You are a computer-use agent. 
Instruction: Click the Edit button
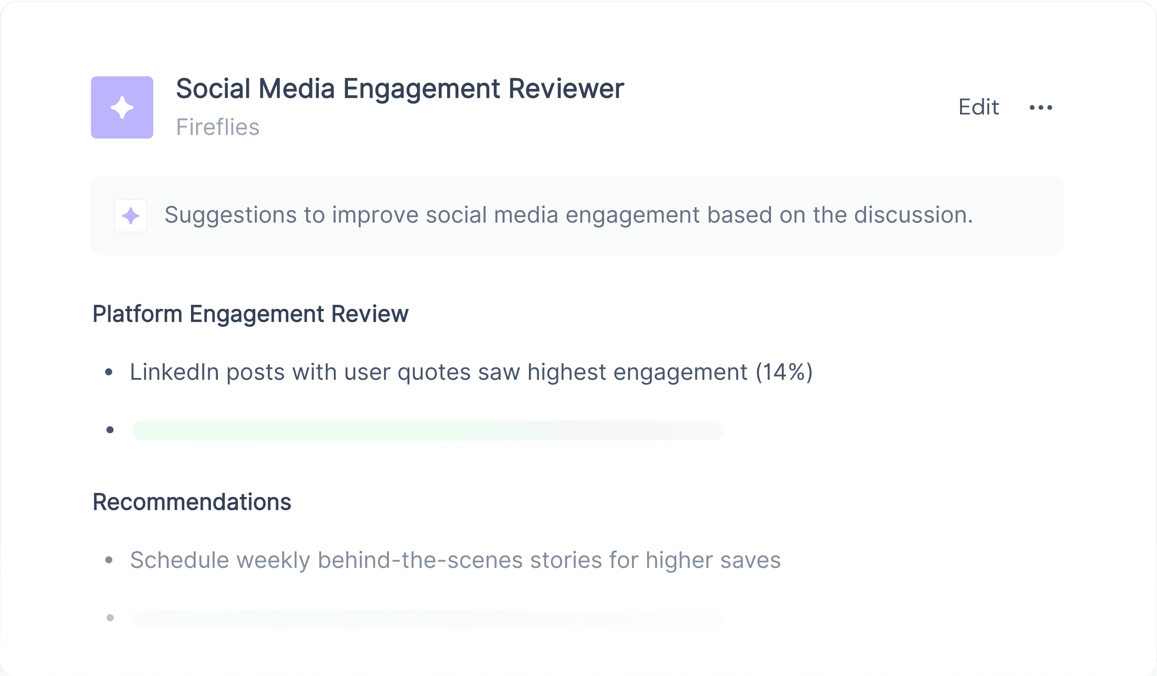(x=978, y=107)
